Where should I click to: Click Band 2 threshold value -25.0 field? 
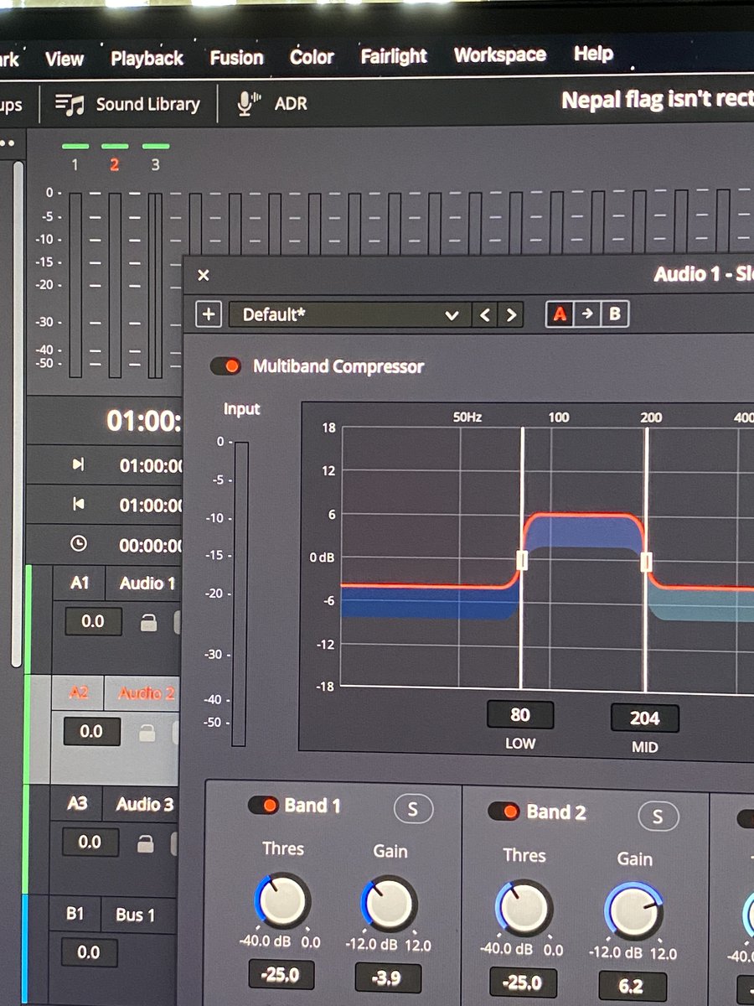[x=522, y=983]
